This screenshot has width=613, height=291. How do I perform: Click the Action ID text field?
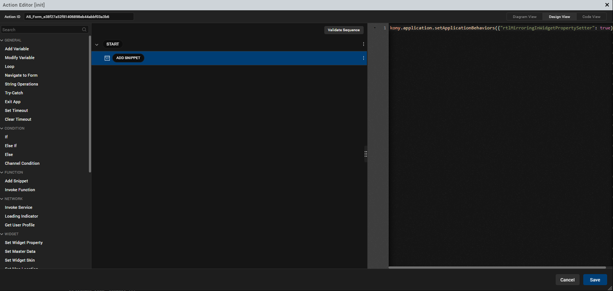click(x=79, y=17)
